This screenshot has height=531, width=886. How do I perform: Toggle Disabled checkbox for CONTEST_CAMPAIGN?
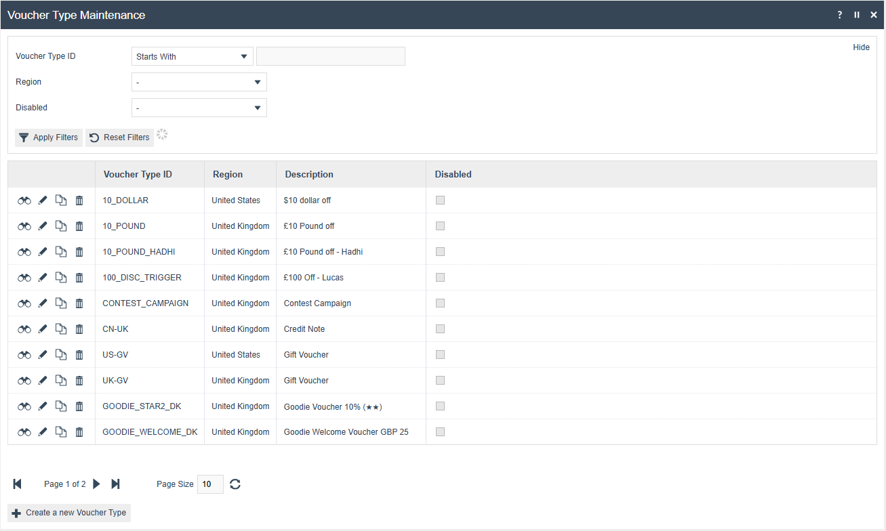pos(441,303)
